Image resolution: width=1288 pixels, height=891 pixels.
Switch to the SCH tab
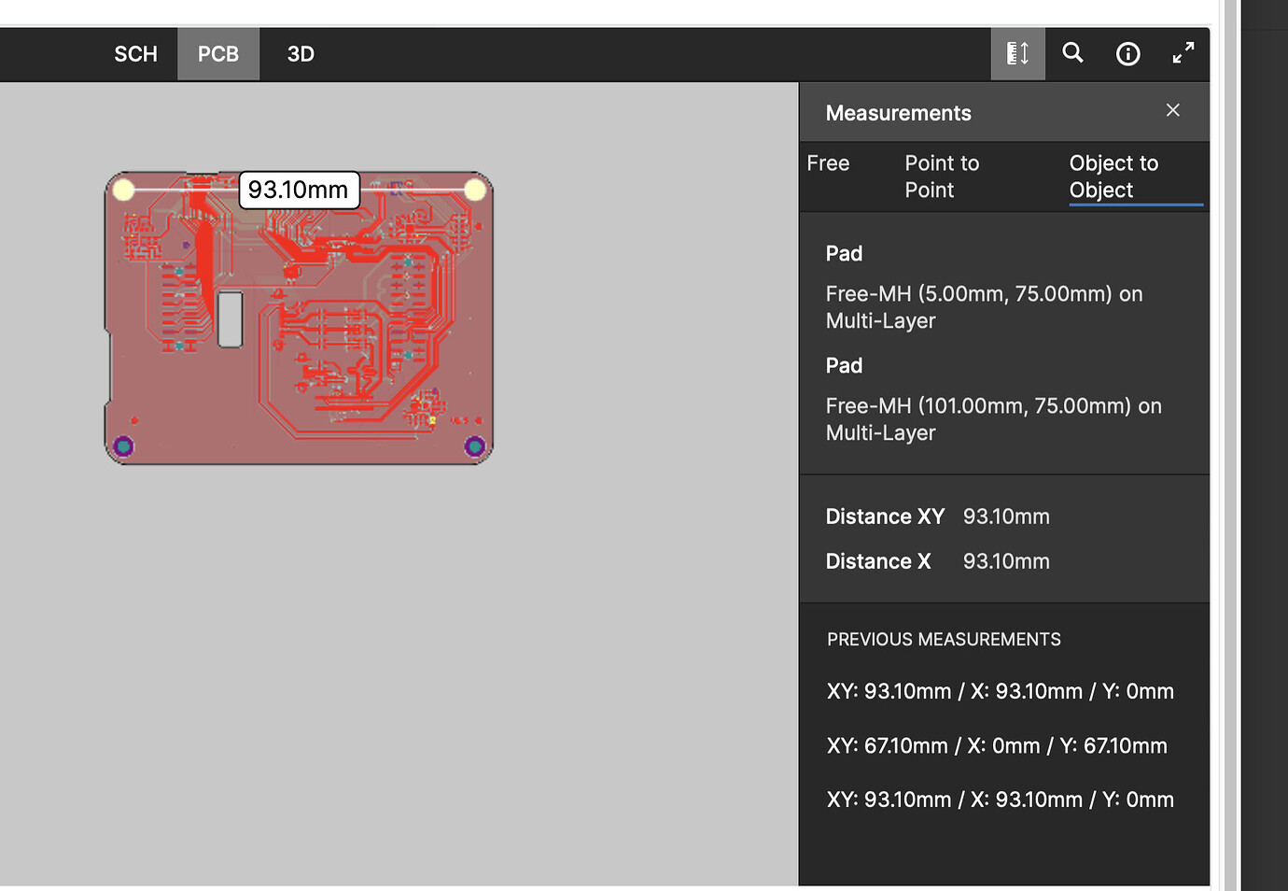coord(135,53)
